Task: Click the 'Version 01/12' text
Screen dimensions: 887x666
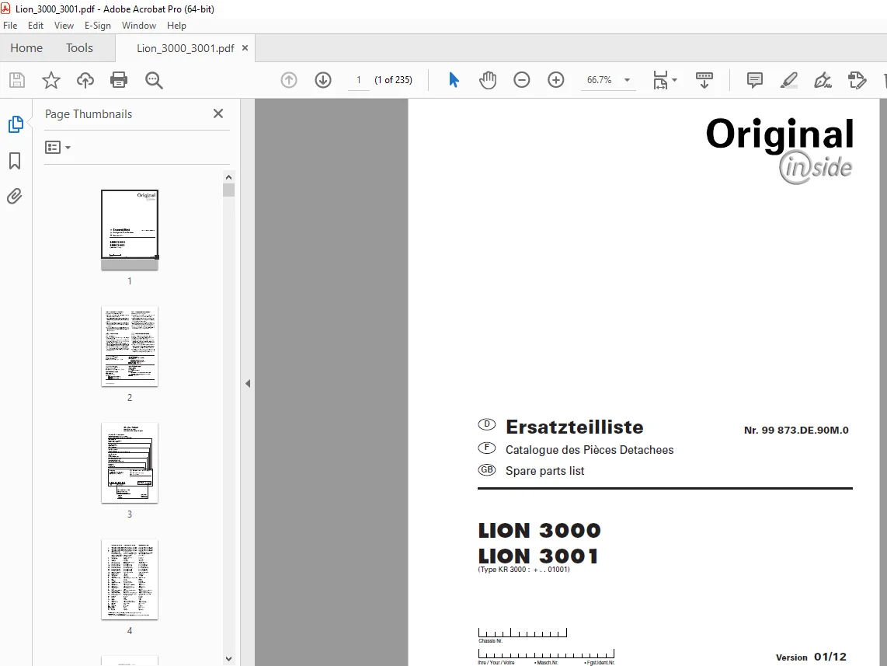Action: 811,657
